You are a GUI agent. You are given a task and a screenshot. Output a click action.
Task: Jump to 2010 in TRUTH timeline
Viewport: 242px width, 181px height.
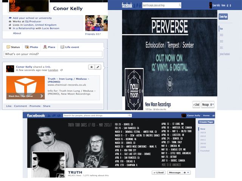203,143
